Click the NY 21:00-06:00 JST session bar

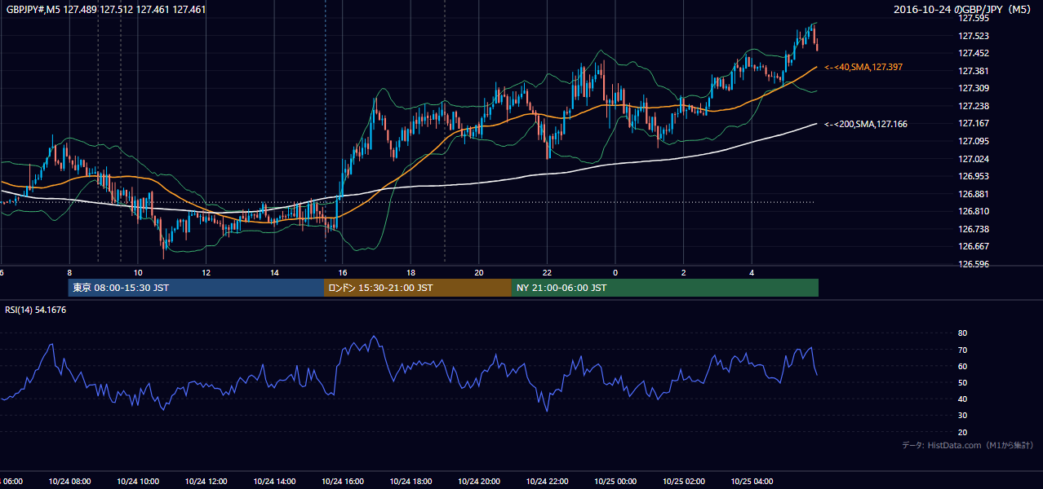coord(665,288)
